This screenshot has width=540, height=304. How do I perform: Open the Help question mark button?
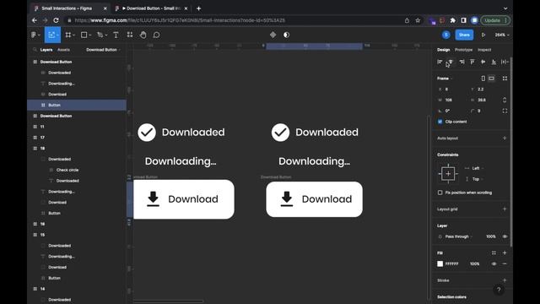click(499, 290)
